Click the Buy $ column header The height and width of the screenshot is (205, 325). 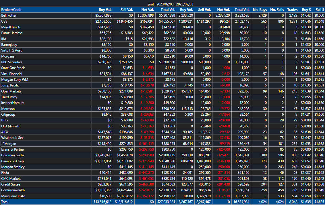coord(306,10)
